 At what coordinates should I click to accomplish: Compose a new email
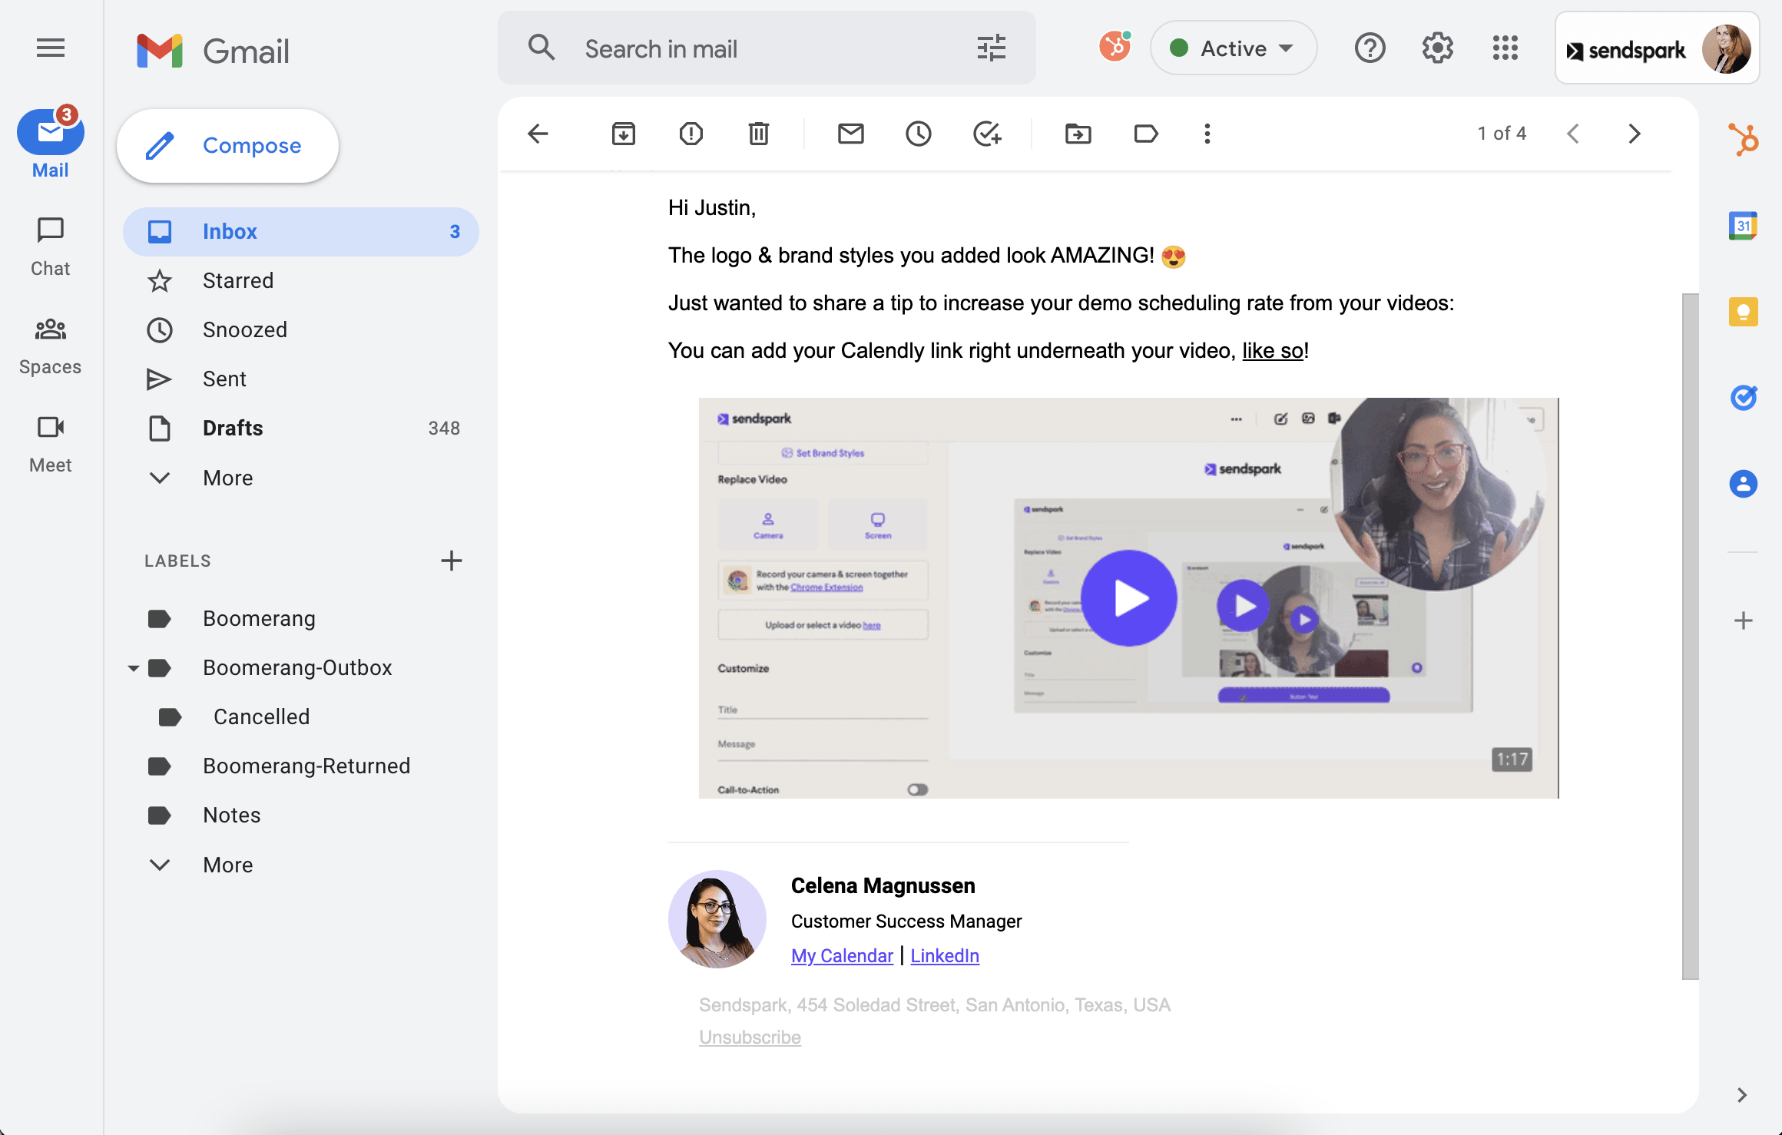click(x=228, y=146)
